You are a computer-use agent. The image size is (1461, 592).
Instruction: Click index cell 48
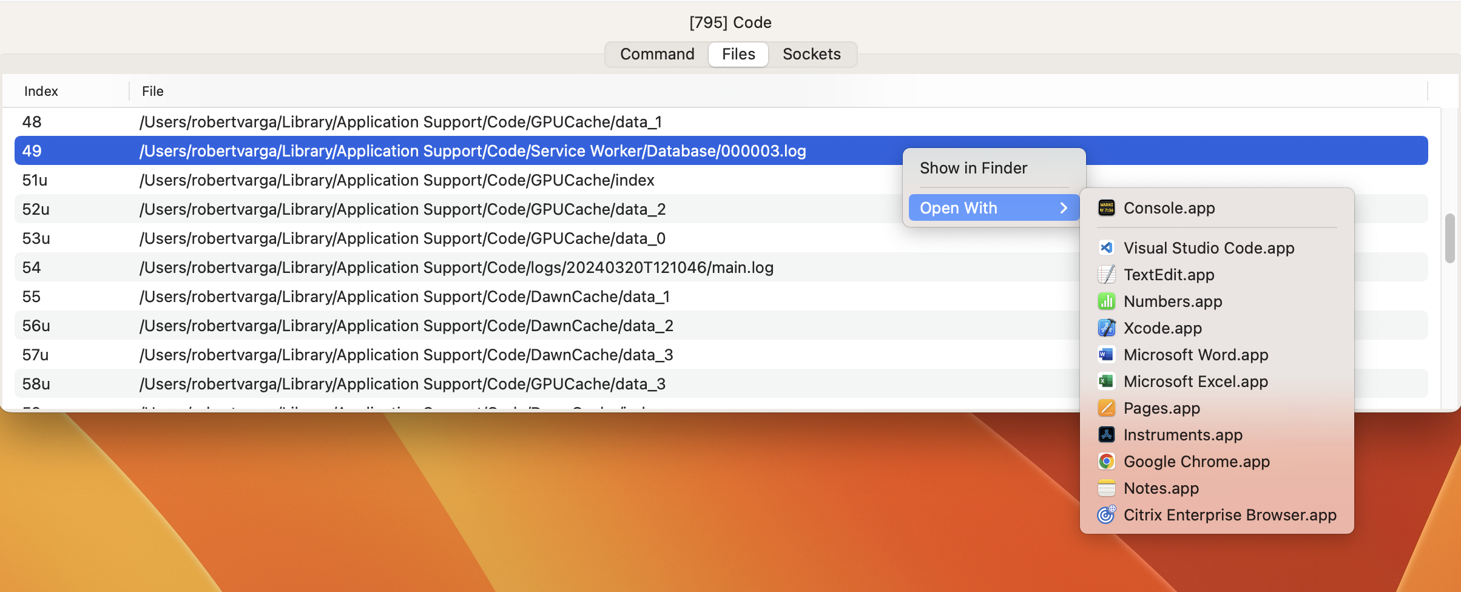point(32,122)
